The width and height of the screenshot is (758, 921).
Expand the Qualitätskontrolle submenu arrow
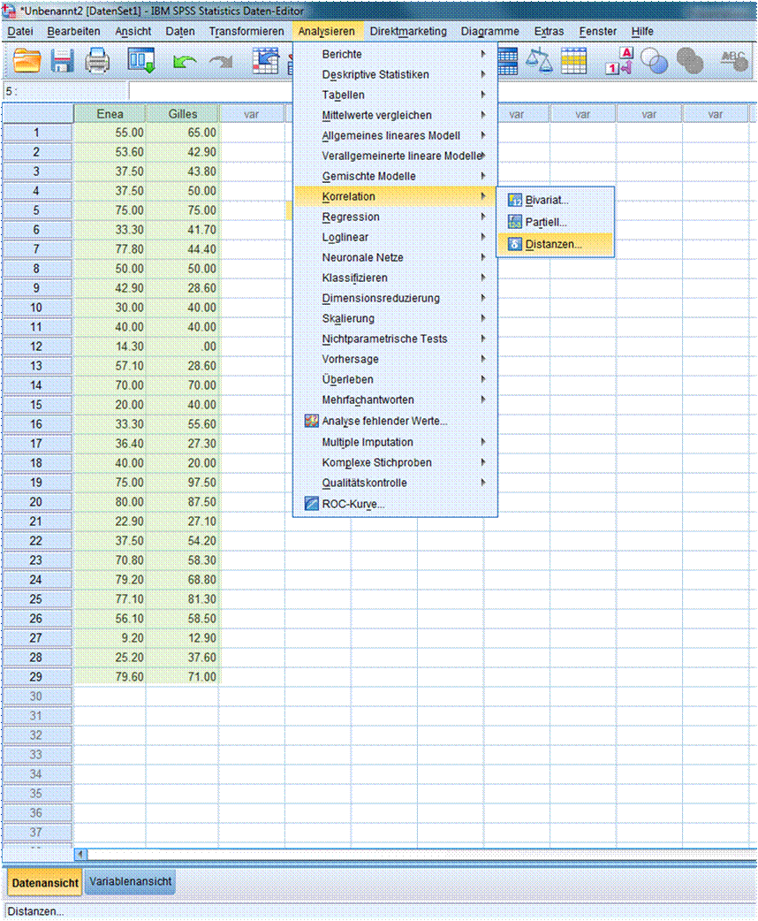pyautogui.click(x=482, y=483)
